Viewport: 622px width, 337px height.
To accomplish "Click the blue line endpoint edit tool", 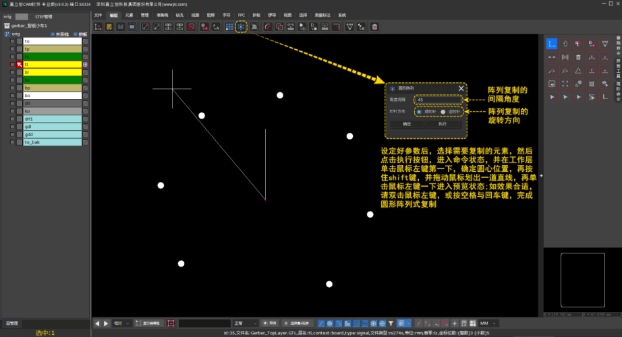I will [x=157, y=27].
